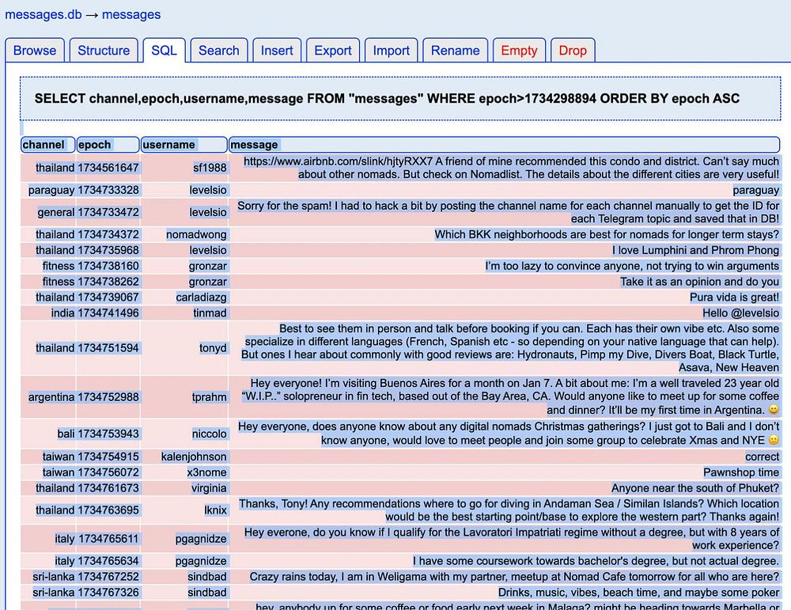Image resolution: width=791 pixels, height=610 pixels.
Task: Sort by the message column header
Action: pos(505,145)
